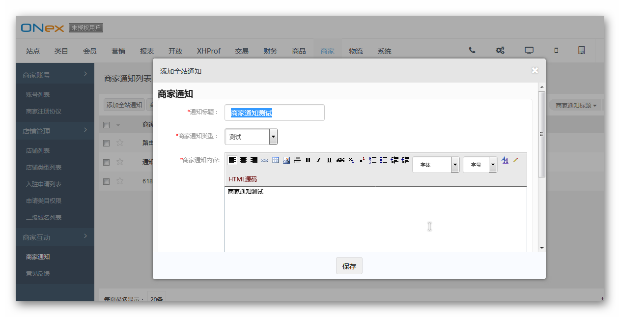
Task: Open the 商家通知类型 dropdown
Action: click(x=251, y=137)
